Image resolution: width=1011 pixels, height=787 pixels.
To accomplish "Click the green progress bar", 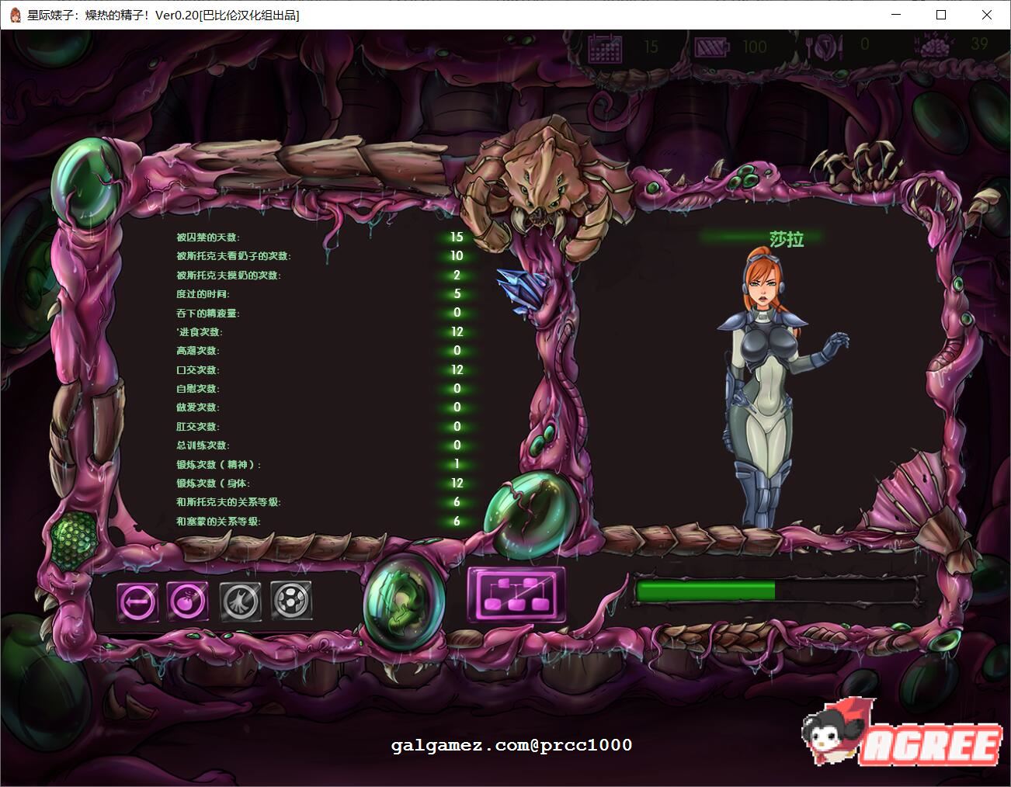I will click(780, 591).
